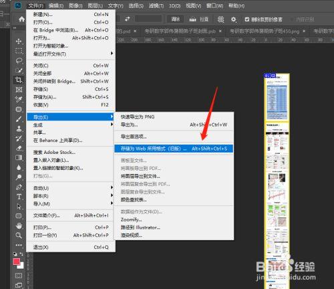Select 快速导出为 PNG
The height and width of the screenshot is (289, 334).
point(174,117)
